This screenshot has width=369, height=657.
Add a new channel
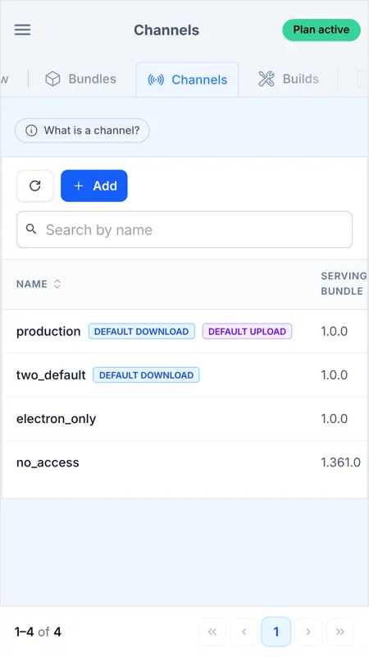(x=94, y=186)
